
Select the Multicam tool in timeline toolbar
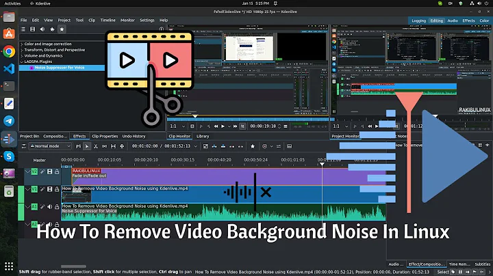tap(122, 146)
